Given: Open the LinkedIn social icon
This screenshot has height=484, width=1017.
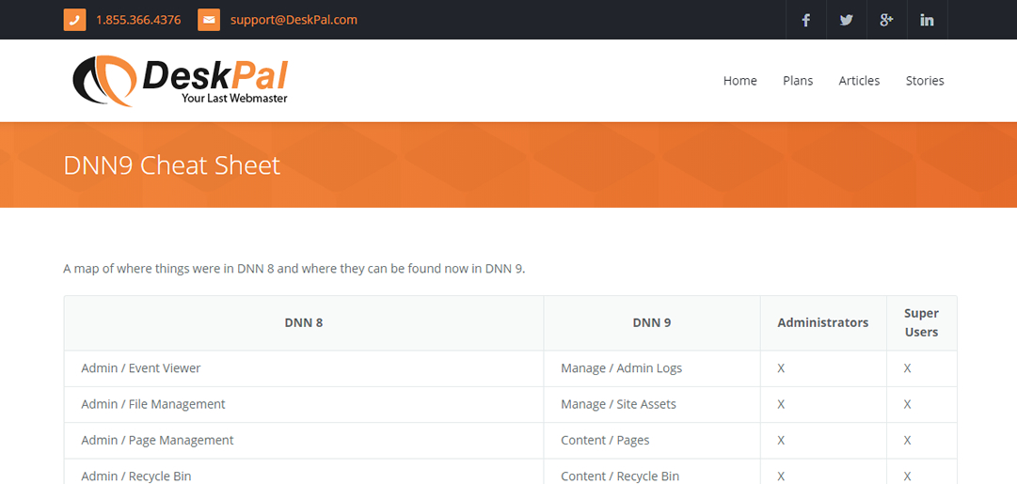Looking at the screenshot, I should pyautogui.click(x=927, y=20).
